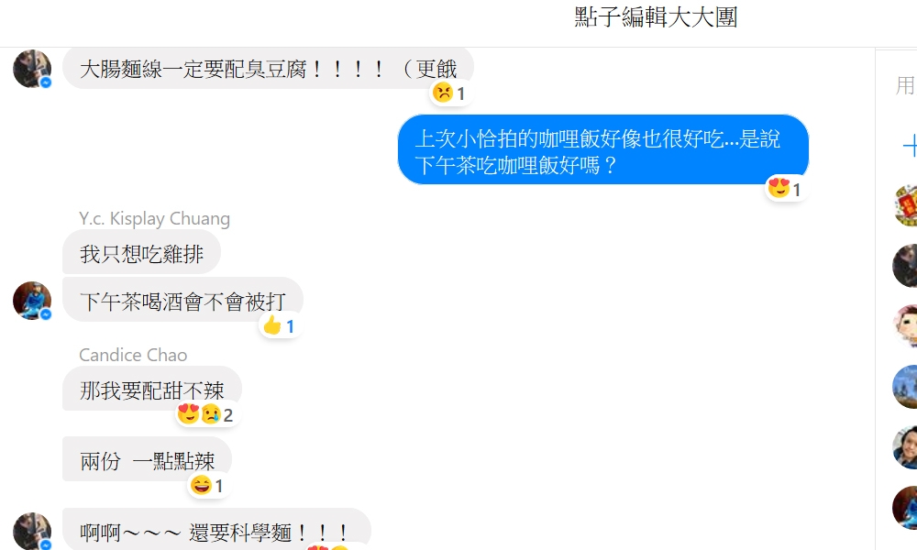This screenshot has height=550, width=917.
Task: Open the Candice Chao sender name
Action: coord(133,355)
